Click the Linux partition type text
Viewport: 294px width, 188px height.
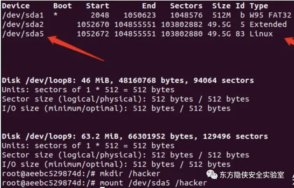click(261, 34)
